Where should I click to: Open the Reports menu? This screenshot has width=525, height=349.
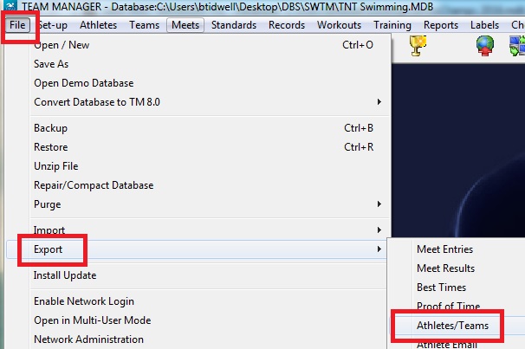tap(441, 25)
